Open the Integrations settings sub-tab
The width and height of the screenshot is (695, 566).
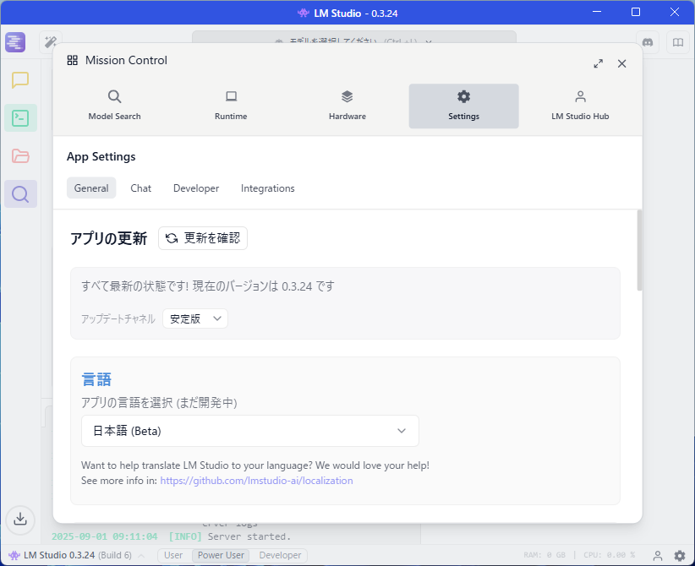268,188
